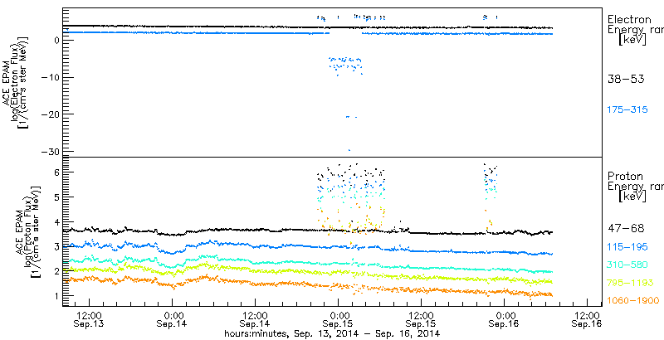Click the 12:00 Sep.16 time axis label
664x340 pixels.
tap(587, 319)
